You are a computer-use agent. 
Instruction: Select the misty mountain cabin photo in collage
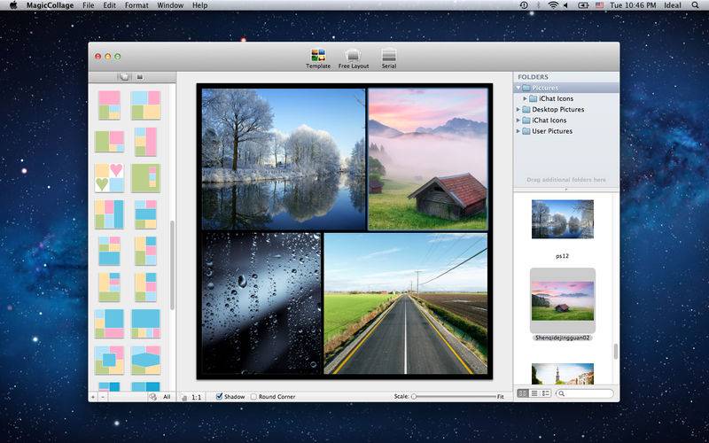(x=428, y=159)
